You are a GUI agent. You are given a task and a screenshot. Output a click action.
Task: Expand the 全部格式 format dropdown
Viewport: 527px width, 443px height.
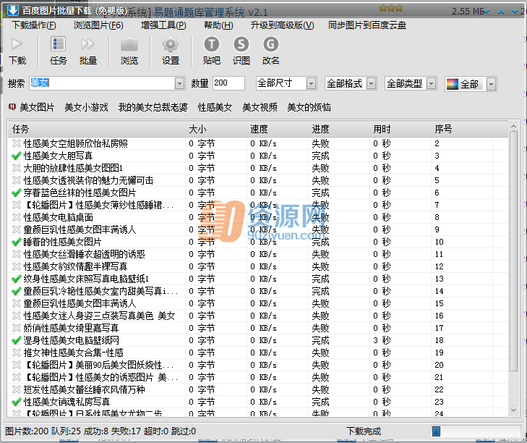371,83
